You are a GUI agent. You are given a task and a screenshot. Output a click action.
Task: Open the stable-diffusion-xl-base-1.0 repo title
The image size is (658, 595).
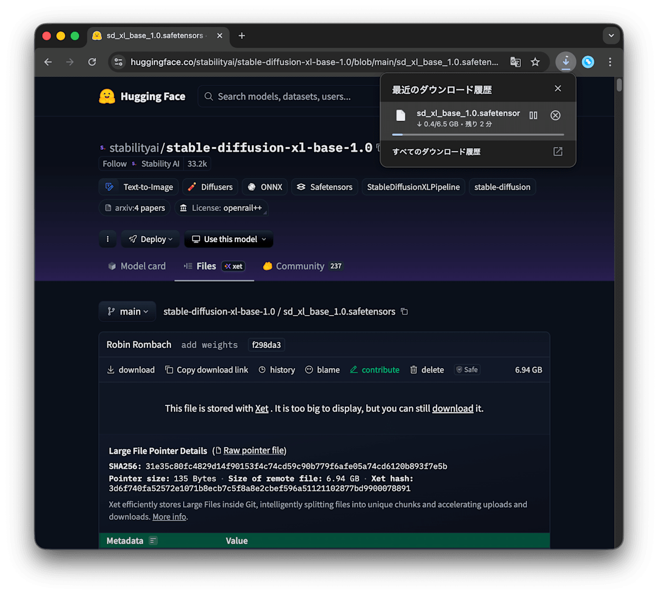[269, 148]
